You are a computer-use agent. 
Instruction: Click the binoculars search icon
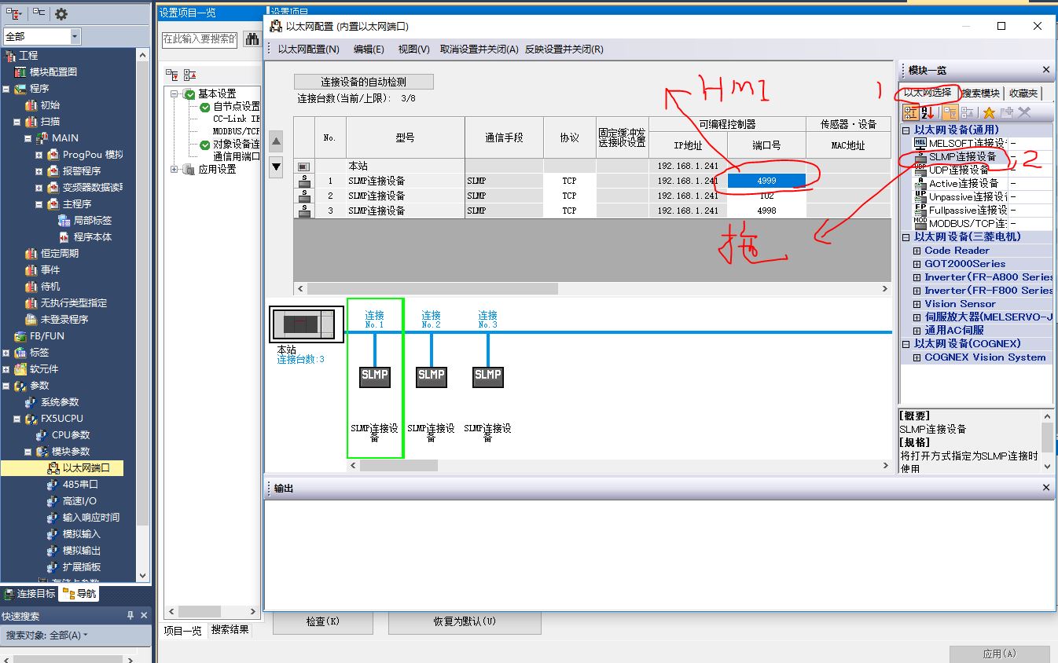pos(252,38)
